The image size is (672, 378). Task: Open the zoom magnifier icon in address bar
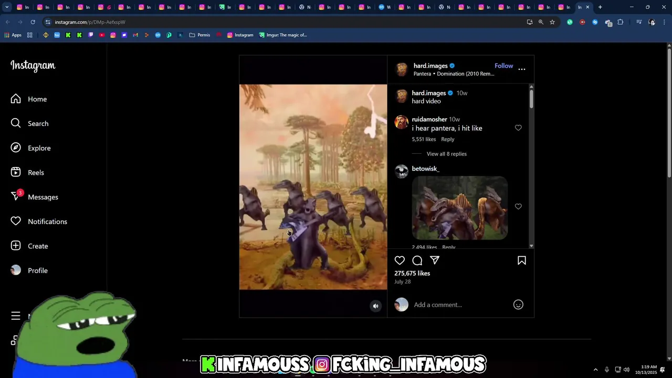point(541,22)
